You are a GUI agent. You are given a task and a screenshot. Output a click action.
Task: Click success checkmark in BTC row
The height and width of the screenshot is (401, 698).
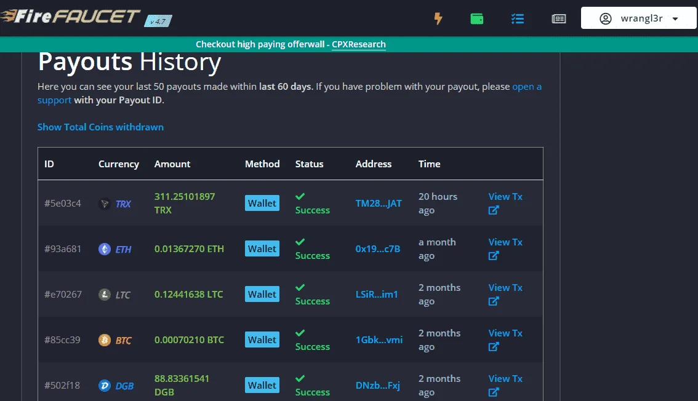(300, 333)
